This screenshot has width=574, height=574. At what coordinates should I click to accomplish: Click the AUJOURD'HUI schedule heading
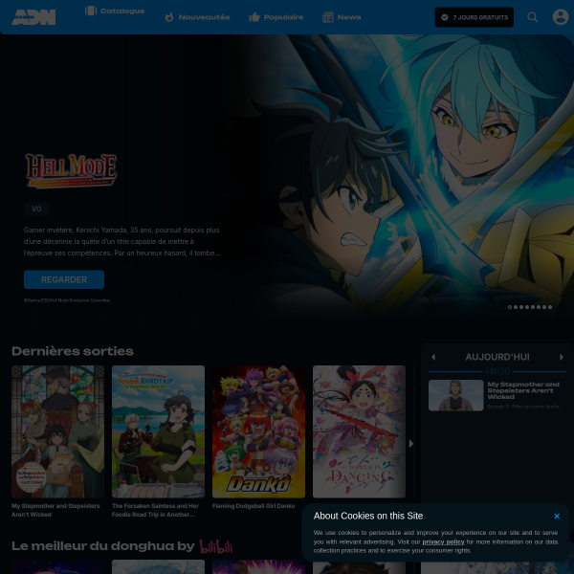tap(497, 357)
